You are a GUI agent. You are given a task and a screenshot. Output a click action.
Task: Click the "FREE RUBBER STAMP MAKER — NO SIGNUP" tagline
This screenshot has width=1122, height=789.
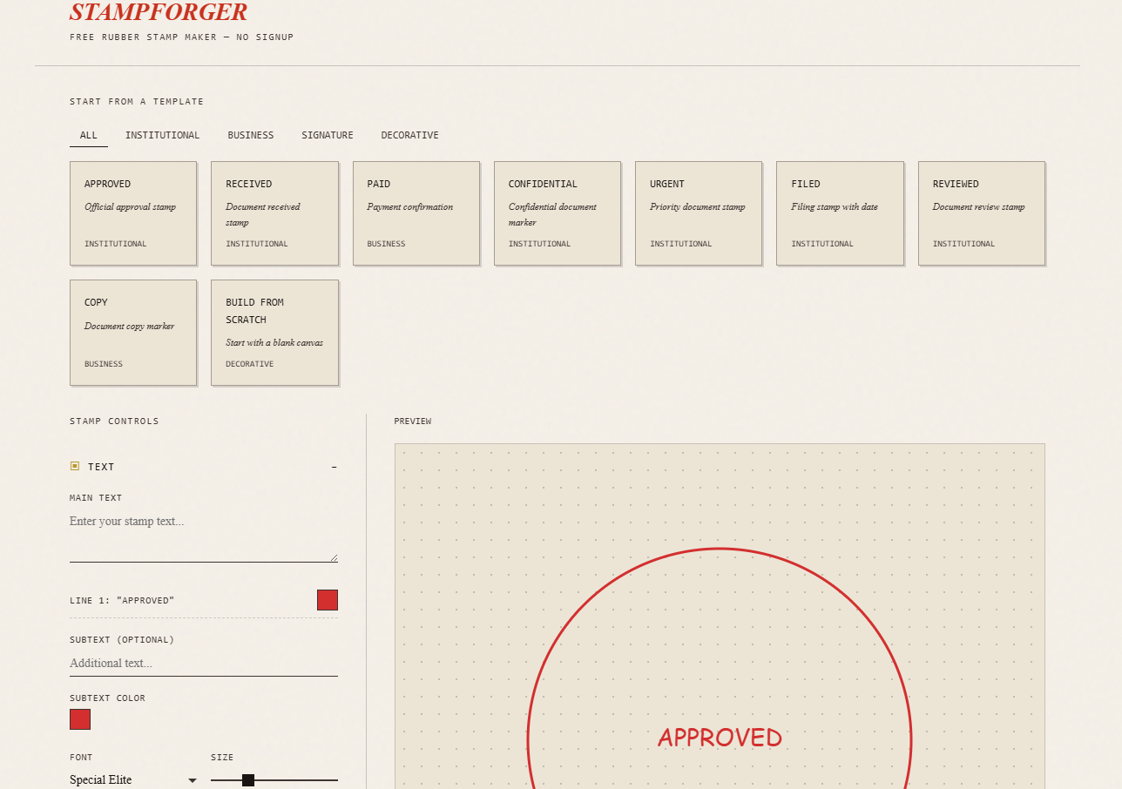pos(182,37)
